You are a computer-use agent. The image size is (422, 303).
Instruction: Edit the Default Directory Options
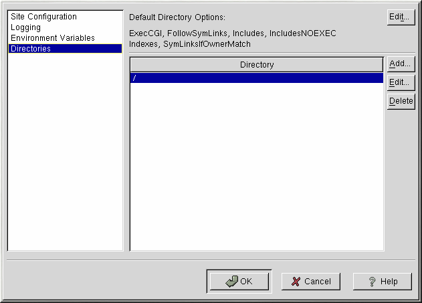point(401,17)
